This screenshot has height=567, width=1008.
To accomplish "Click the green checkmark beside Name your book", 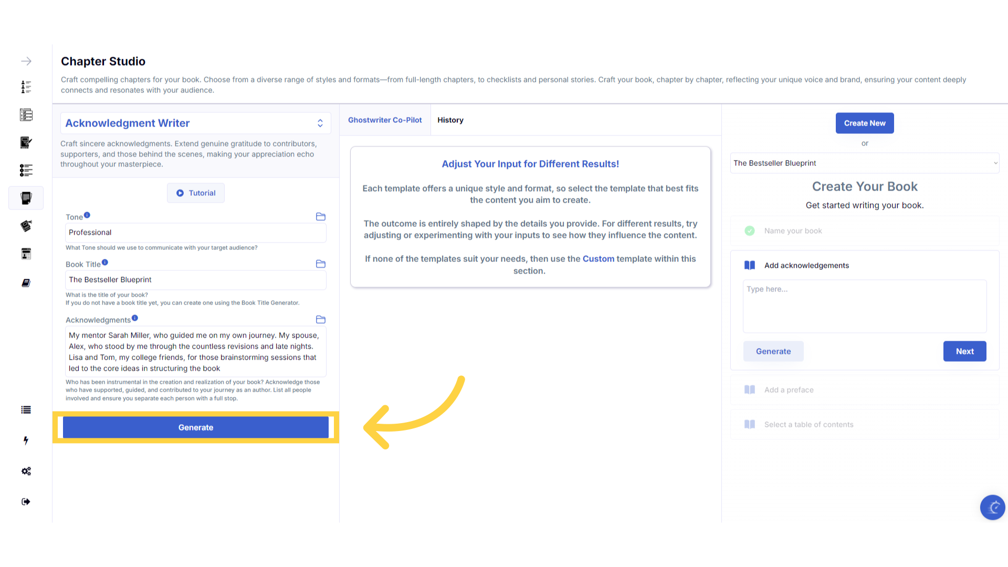I will coord(750,231).
